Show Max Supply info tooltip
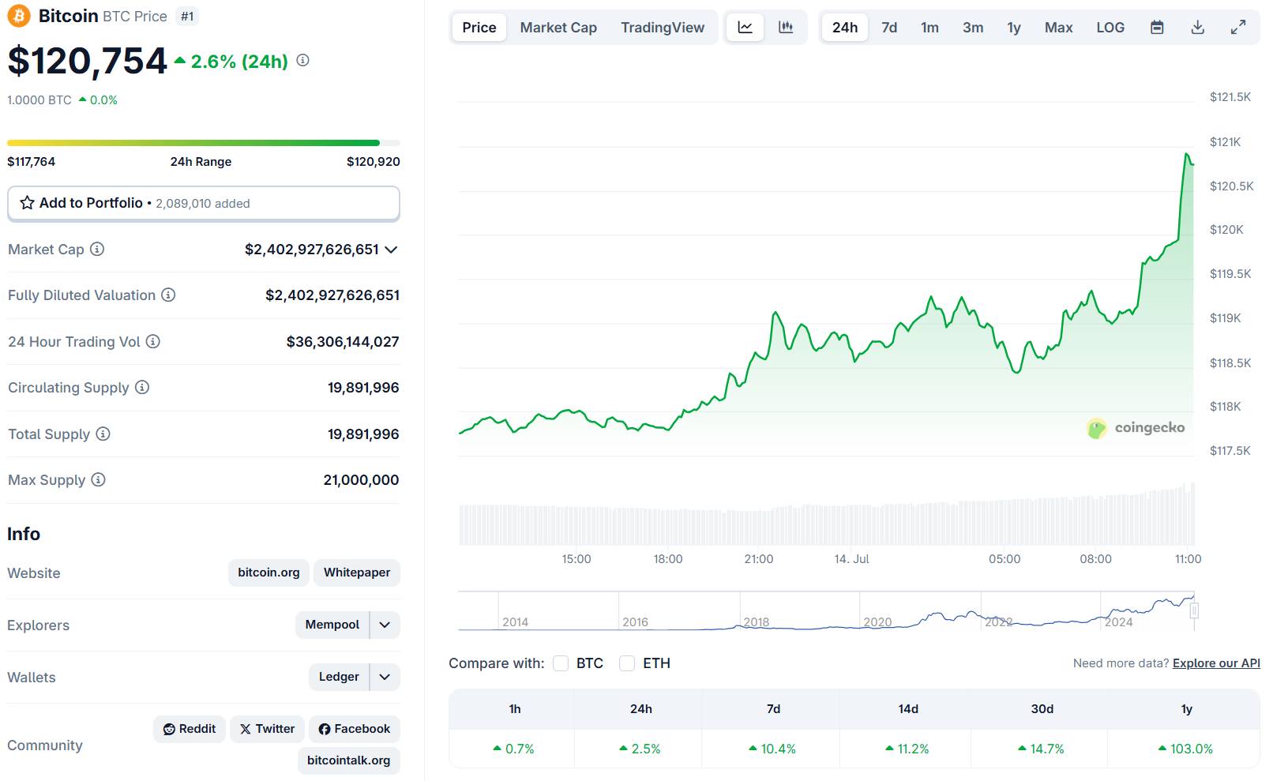Viewport: 1273px width, 781px height. (98, 479)
